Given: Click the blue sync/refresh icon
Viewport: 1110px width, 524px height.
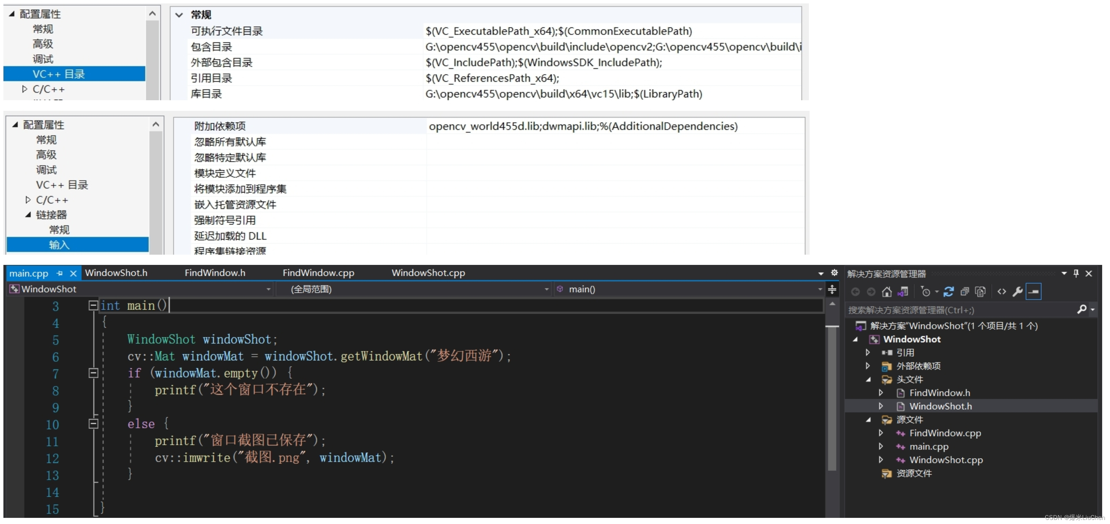Looking at the screenshot, I should click(948, 292).
